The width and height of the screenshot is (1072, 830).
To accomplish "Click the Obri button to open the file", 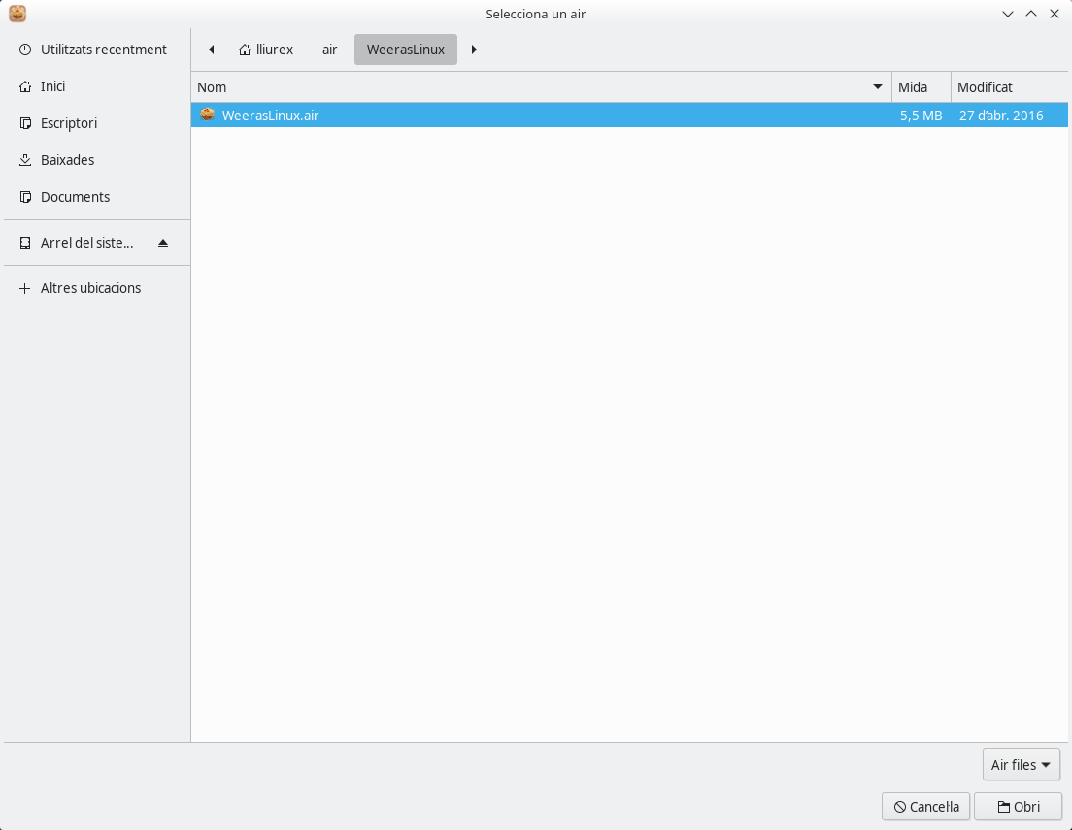I will click(x=1018, y=807).
